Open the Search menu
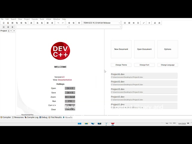 13,19
